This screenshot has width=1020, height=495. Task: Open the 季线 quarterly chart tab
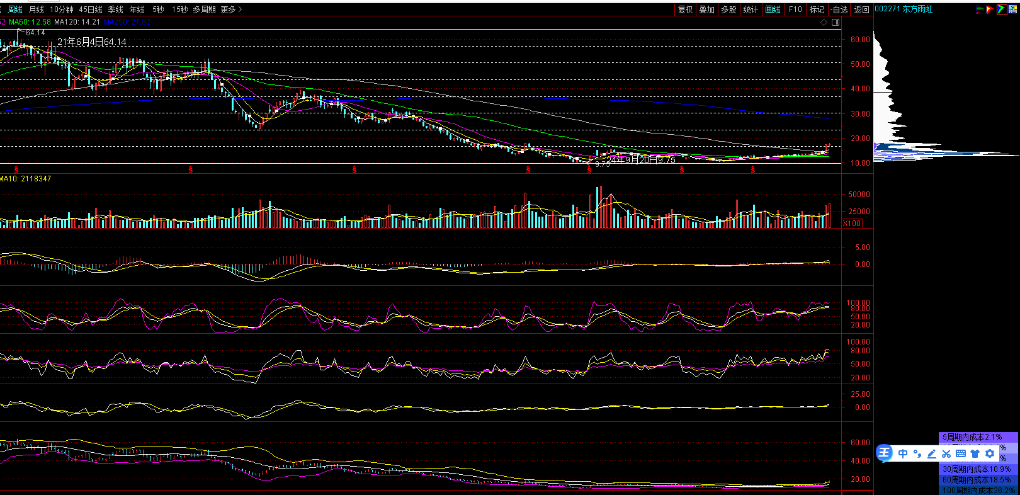tap(116, 9)
